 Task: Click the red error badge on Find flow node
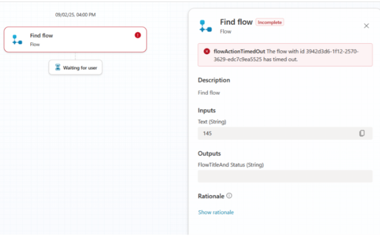click(x=137, y=35)
